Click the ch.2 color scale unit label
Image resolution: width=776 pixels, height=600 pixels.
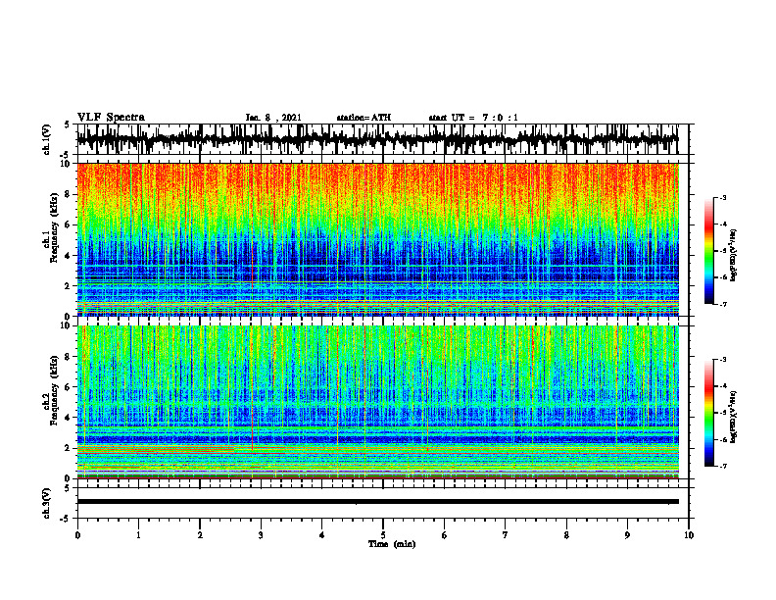click(x=734, y=415)
